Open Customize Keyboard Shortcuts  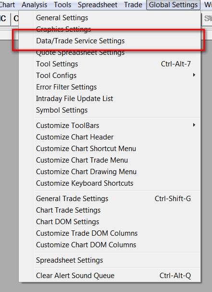pyautogui.click(x=110, y=183)
